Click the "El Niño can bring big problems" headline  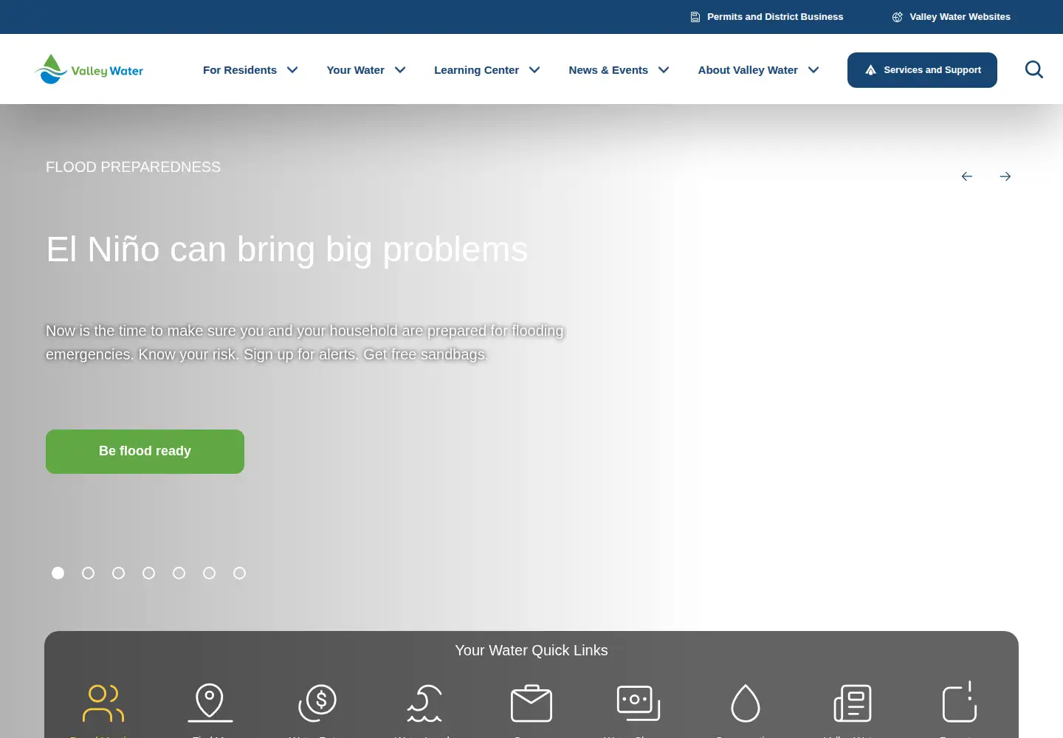(287, 249)
